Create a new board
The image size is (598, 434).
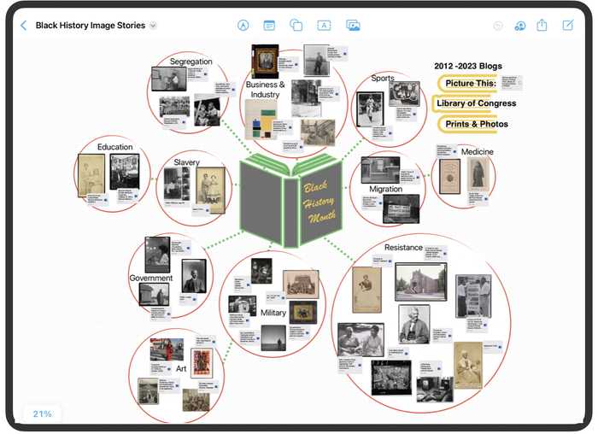pyautogui.click(x=567, y=26)
